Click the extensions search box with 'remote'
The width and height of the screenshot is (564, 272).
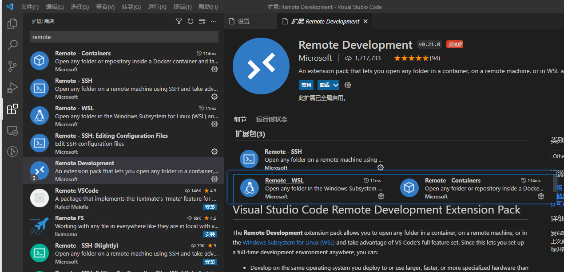click(124, 37)
